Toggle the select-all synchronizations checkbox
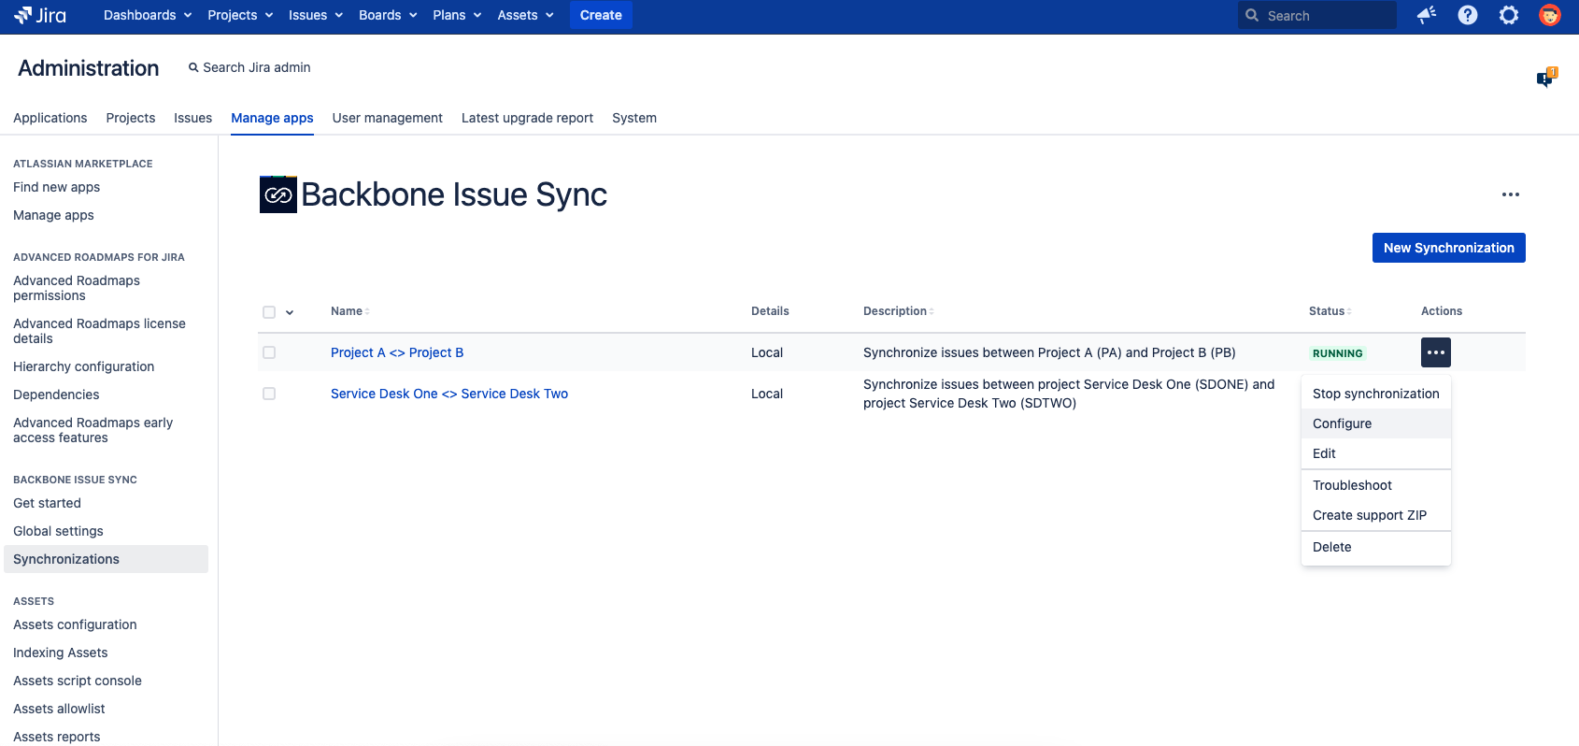 [269, 312]
